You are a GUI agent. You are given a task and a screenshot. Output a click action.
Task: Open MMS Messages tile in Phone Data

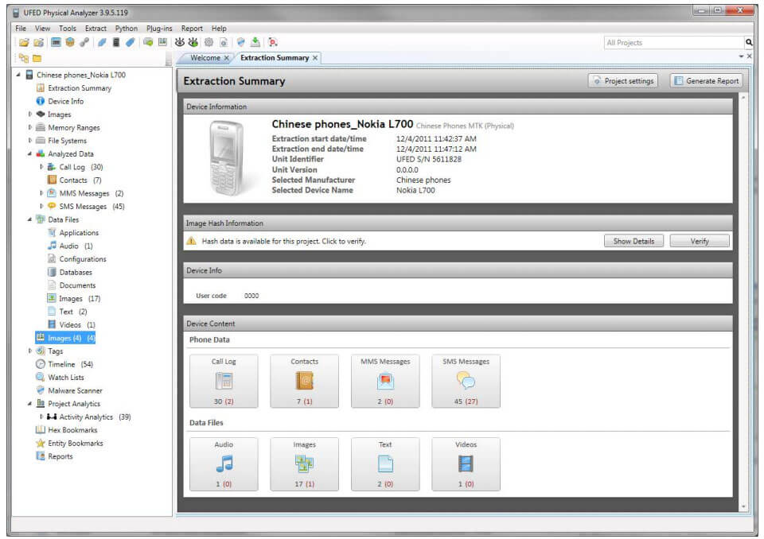point(385,382)
